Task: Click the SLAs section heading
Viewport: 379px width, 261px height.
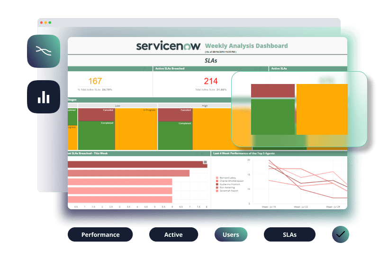Action: click(211, 61)
